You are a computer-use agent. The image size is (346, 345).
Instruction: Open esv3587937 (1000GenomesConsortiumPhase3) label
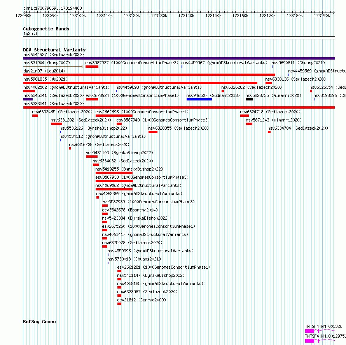pyautogui.click(x=132, y=63)
